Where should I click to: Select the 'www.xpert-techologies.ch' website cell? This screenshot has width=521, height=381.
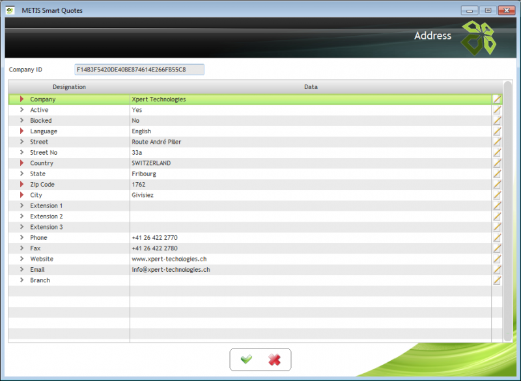coord(311,259)
